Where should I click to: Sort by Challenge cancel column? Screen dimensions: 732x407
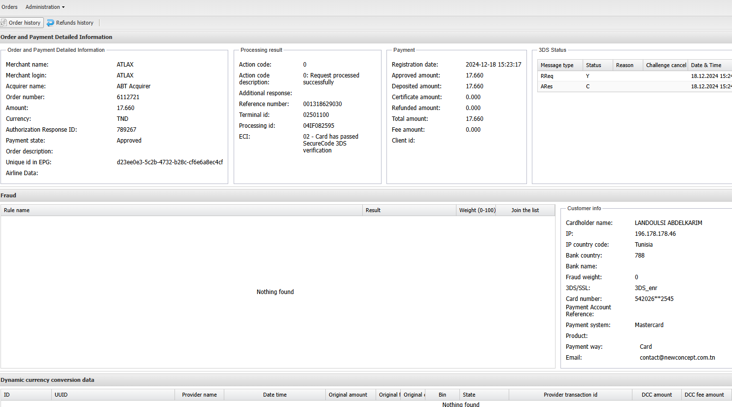click(x=665, y=65)
